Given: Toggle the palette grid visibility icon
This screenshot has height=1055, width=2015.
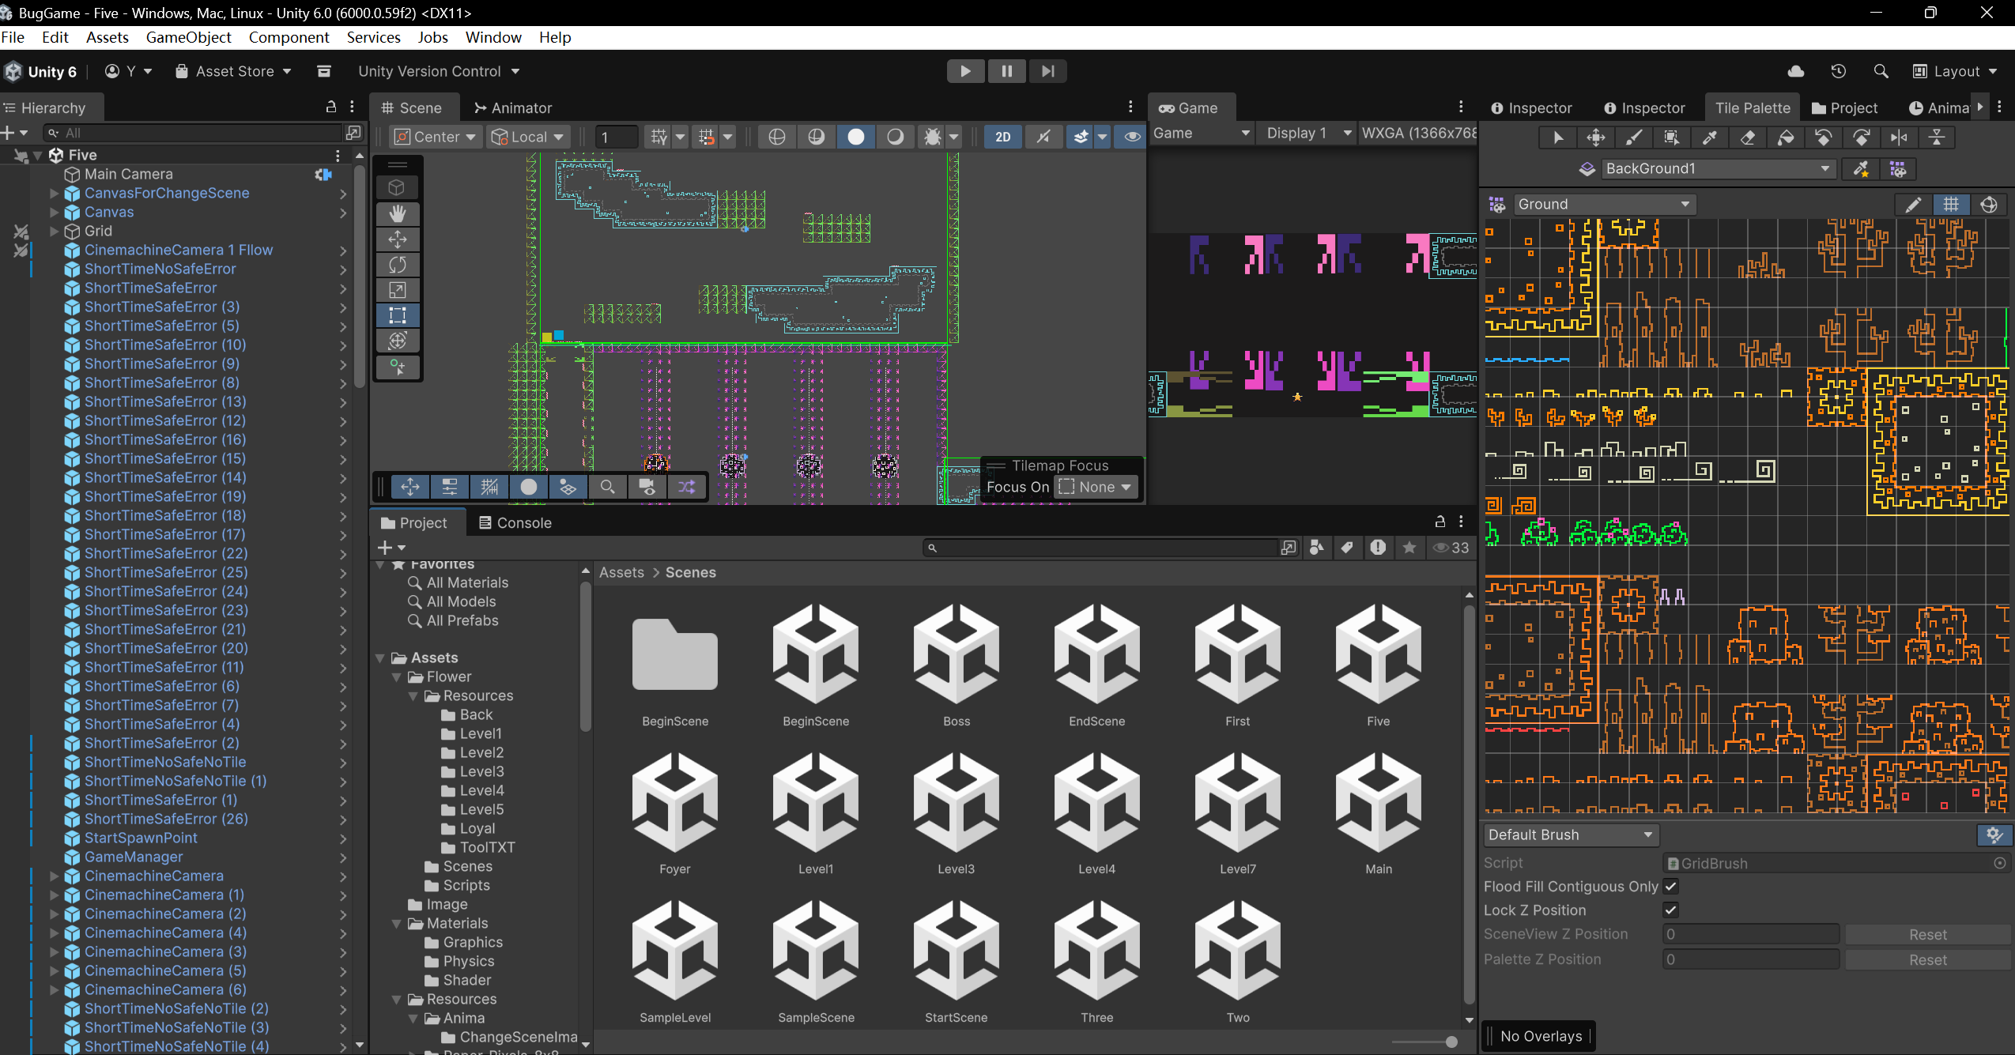Looking at the screenshot, I should pos(1951,205).
